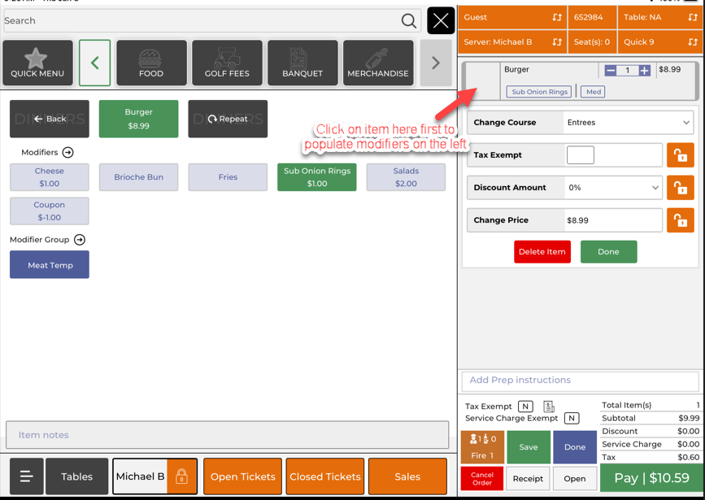
Task: Click the arrow icon next to Modifier Group
Action: pyautogui.click(x=80, y=240)
